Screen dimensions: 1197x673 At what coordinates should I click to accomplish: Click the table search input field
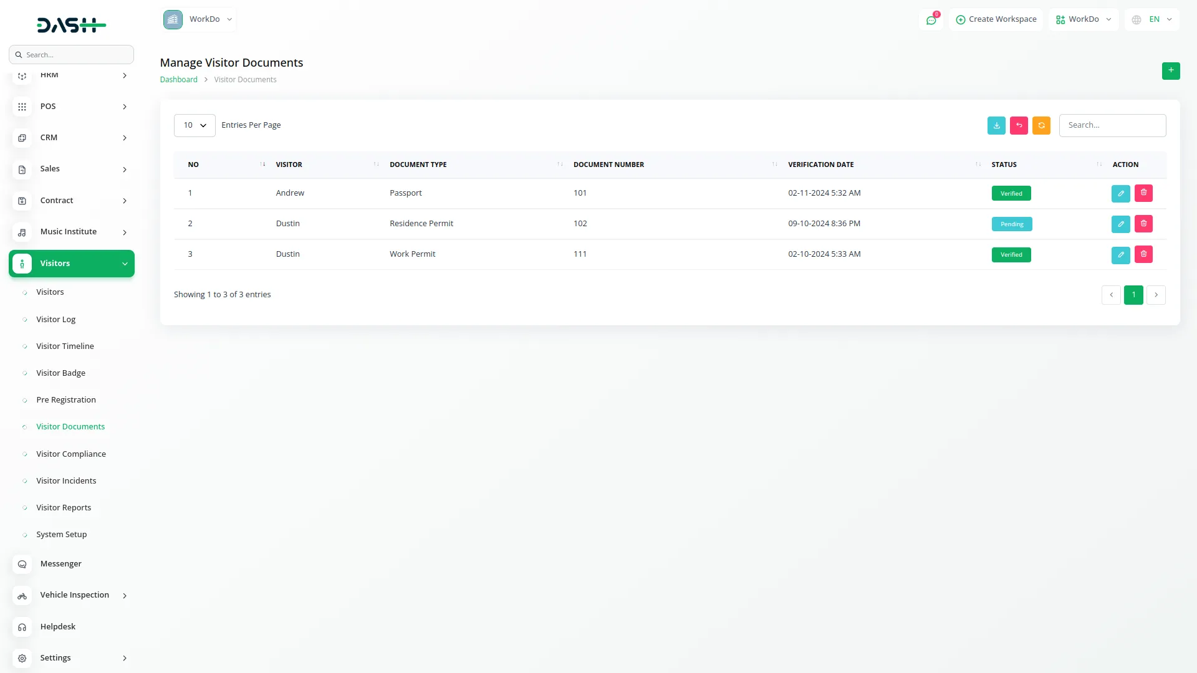(1112, 125)
